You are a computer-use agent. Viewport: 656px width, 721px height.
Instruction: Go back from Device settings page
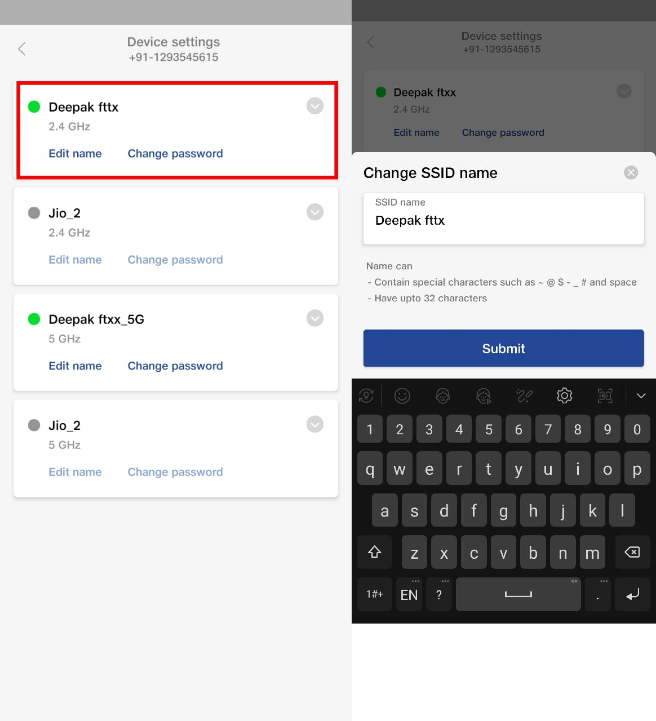pyautogui.click(x=22, y=49)
